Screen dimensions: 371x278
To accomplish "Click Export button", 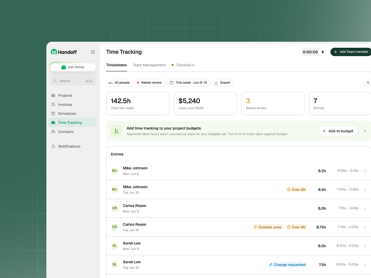I will (223, 83).
